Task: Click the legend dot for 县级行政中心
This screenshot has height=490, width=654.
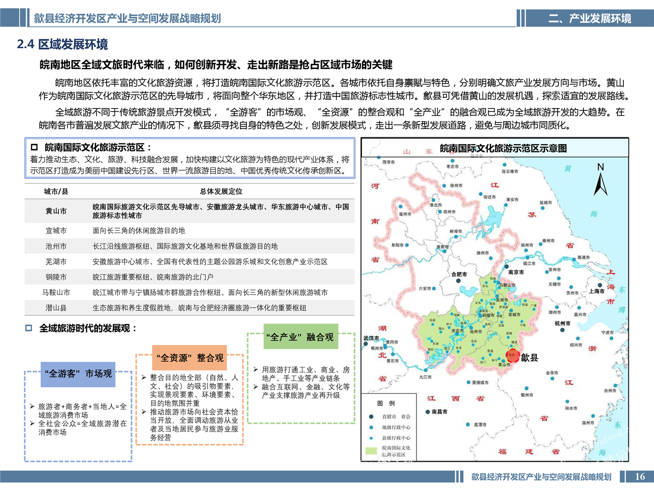Action: [x=371, y=438]
